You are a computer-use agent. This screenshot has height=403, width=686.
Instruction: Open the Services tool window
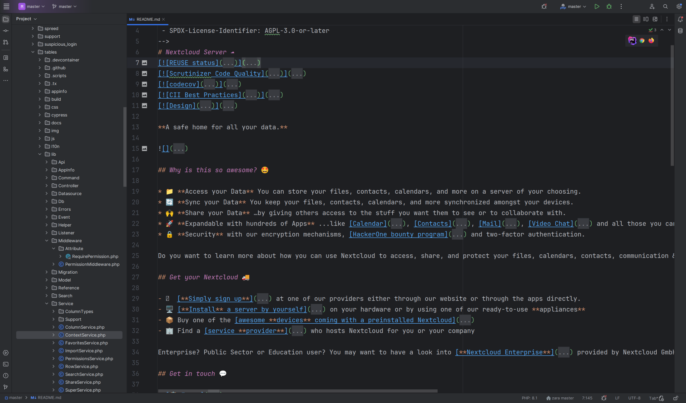(6, 353)
